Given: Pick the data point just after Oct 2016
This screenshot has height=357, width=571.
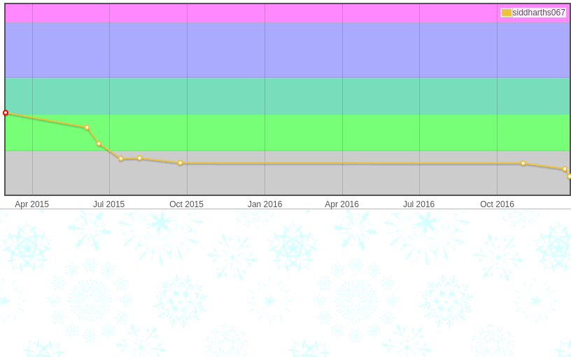Looking at the screenshot, I should click(523, 163).
